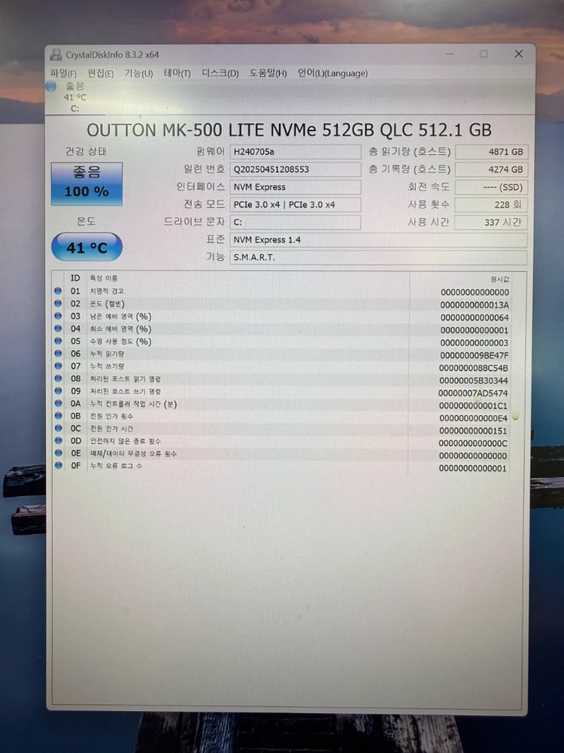Click the power on hours value 337 시간
This screenshot has width=564, height=753.
point(492,223)
